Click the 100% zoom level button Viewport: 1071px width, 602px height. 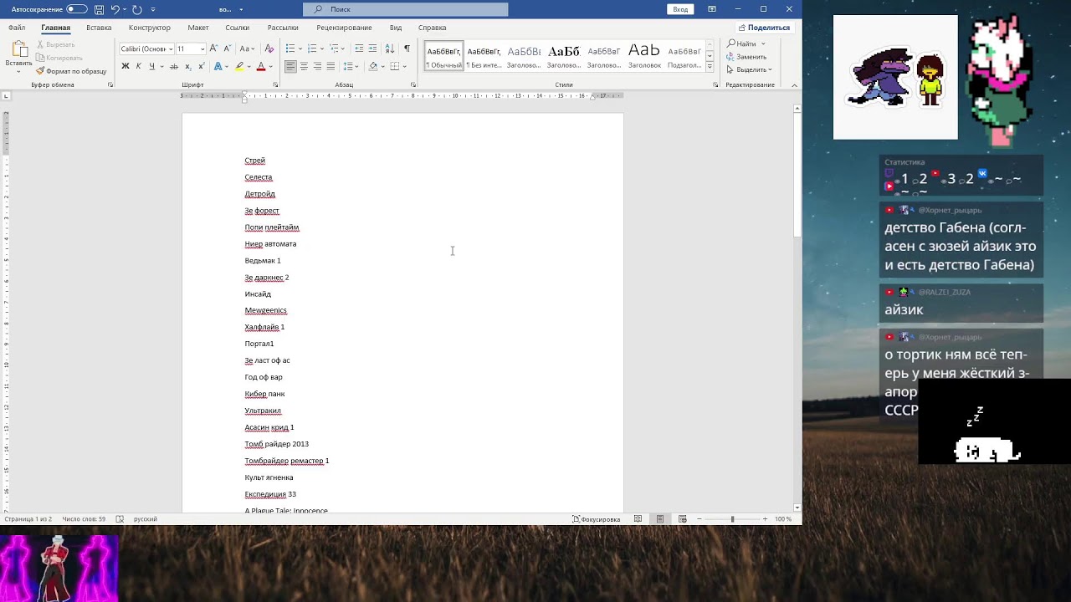click(783, 519)
